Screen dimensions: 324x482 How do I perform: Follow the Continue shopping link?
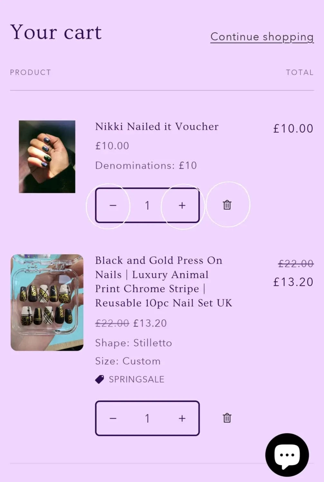pyautogui.click(x=262, y=37)
